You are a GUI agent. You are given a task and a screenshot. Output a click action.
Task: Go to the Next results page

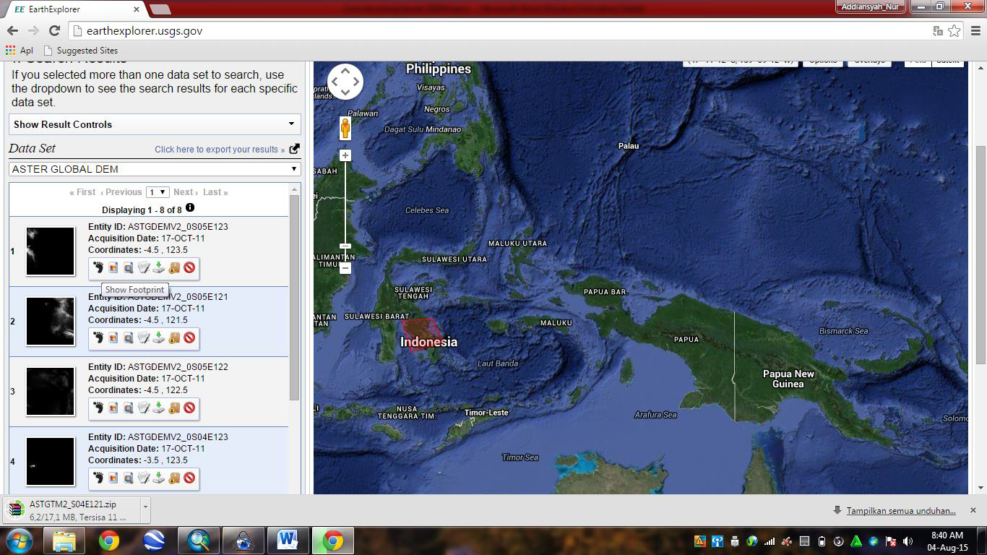click(186, 192)
